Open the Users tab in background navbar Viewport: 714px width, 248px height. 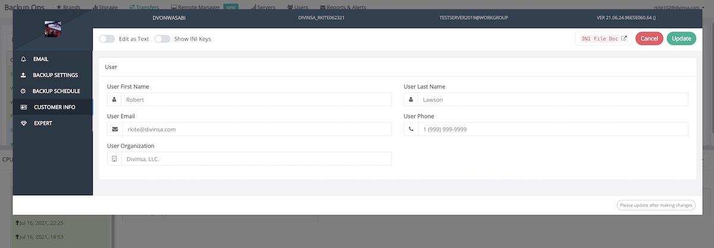[297, 7]
